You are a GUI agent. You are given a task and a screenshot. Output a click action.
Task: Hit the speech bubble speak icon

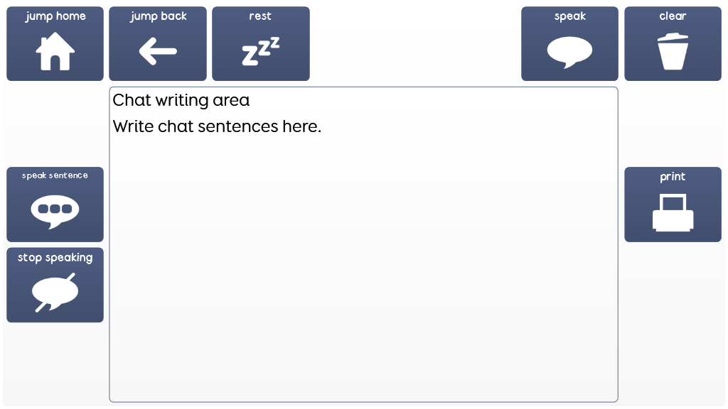(569, 52)
